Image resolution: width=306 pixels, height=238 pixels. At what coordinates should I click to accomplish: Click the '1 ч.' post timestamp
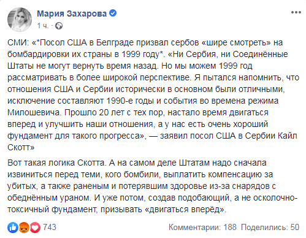click(x=42, y=26)
